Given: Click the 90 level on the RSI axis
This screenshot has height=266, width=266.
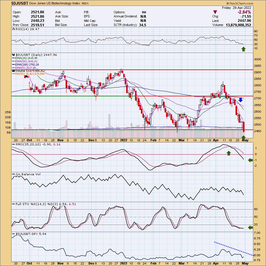Looking at the screenshot, I should 256,31.
